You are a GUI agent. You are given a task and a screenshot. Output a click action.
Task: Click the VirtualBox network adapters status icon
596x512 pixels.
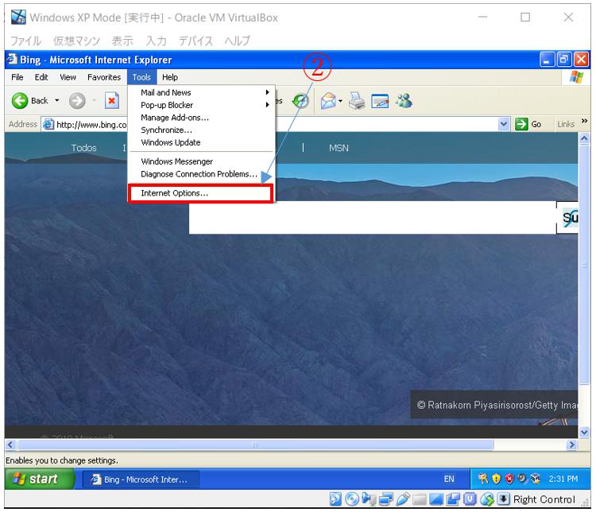coord(385,499)
